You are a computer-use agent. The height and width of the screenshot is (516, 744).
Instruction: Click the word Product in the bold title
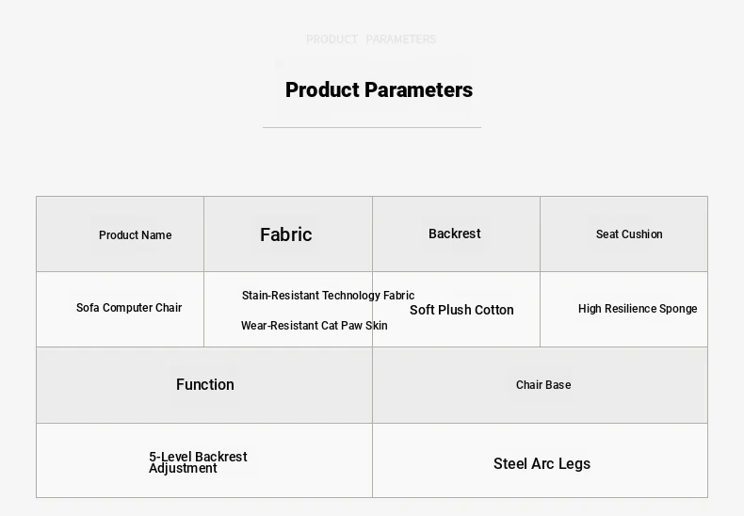tap(322, 90)
